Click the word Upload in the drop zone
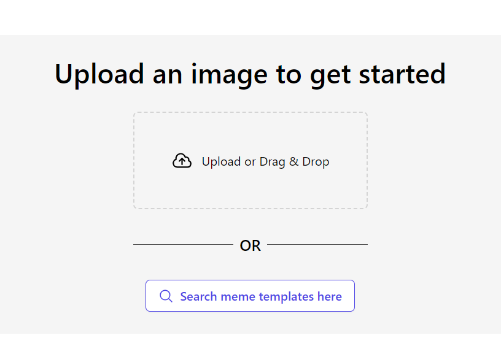501x354 pixels. coord(221,162)
